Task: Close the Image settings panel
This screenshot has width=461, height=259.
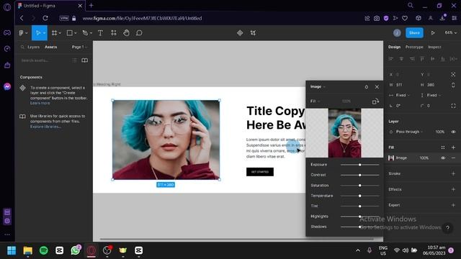Action: (x=377, y=87)
